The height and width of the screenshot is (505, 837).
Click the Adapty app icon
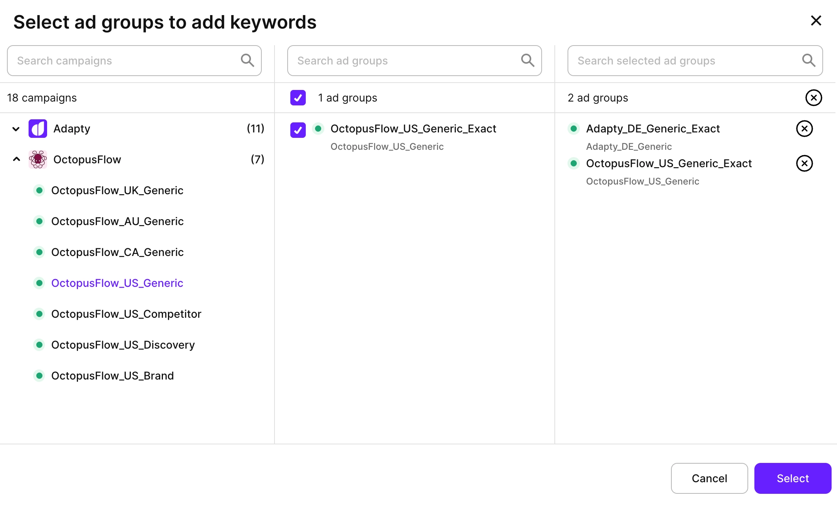click(37, 129)
